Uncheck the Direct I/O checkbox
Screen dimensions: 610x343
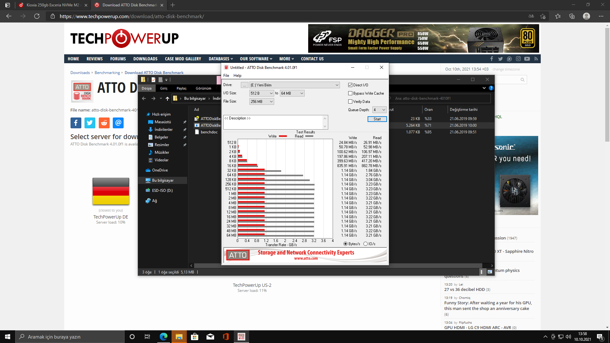[x=350, y=85]
